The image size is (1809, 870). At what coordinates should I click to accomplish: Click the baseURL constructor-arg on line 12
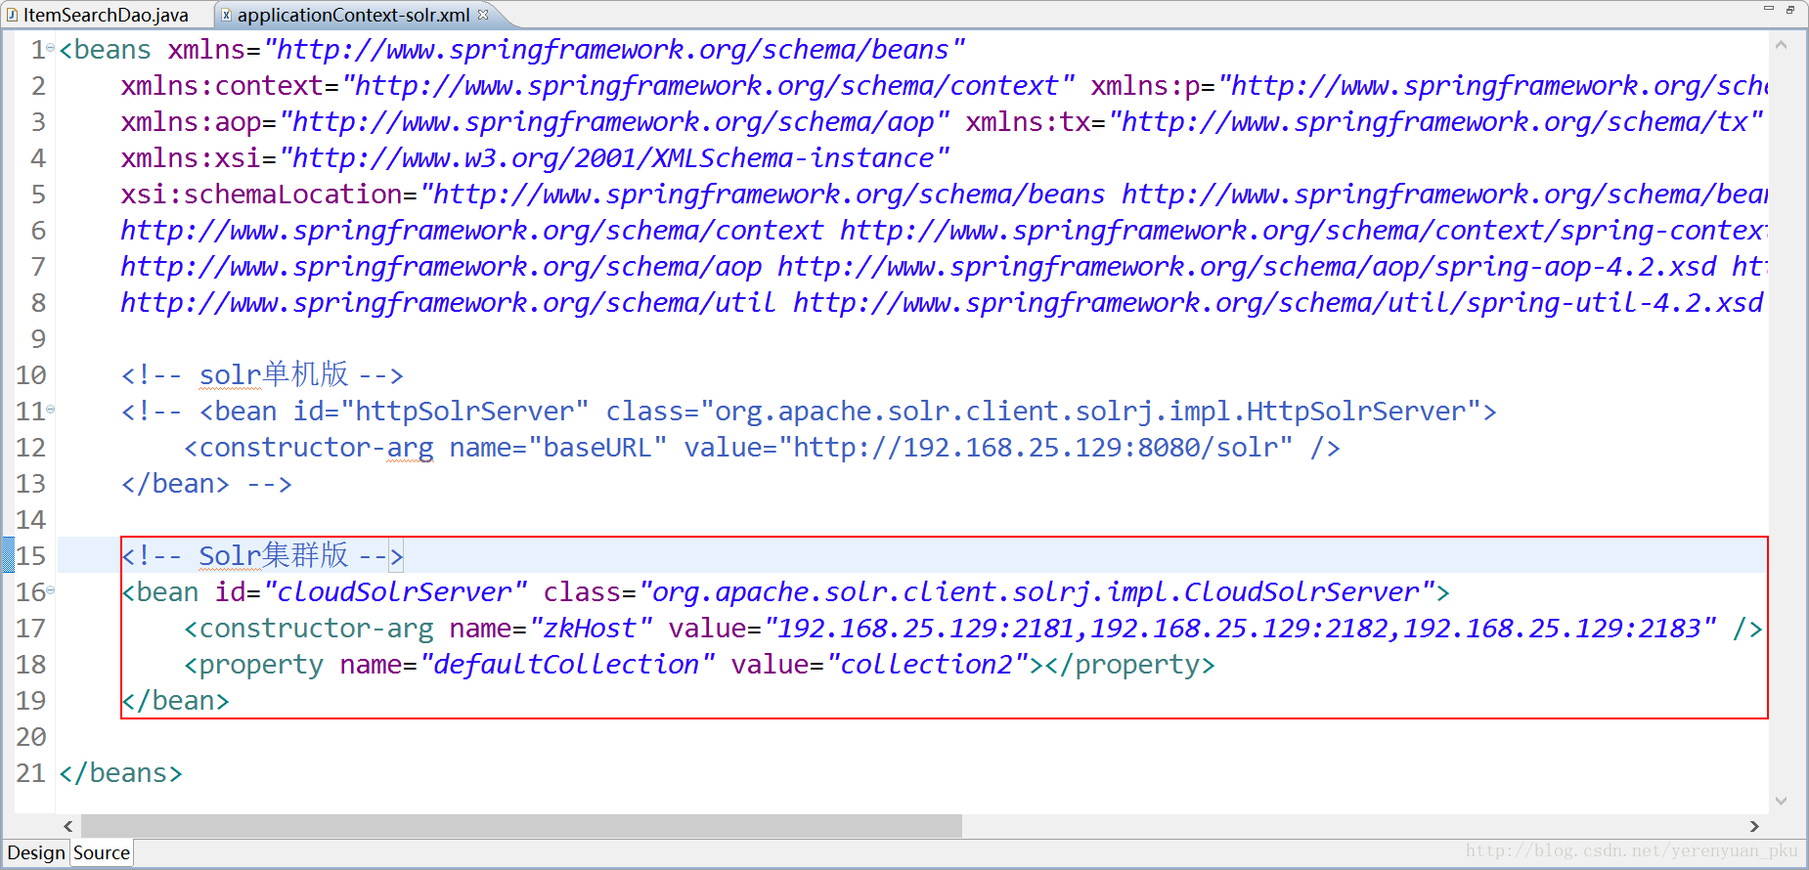point(762,448)
